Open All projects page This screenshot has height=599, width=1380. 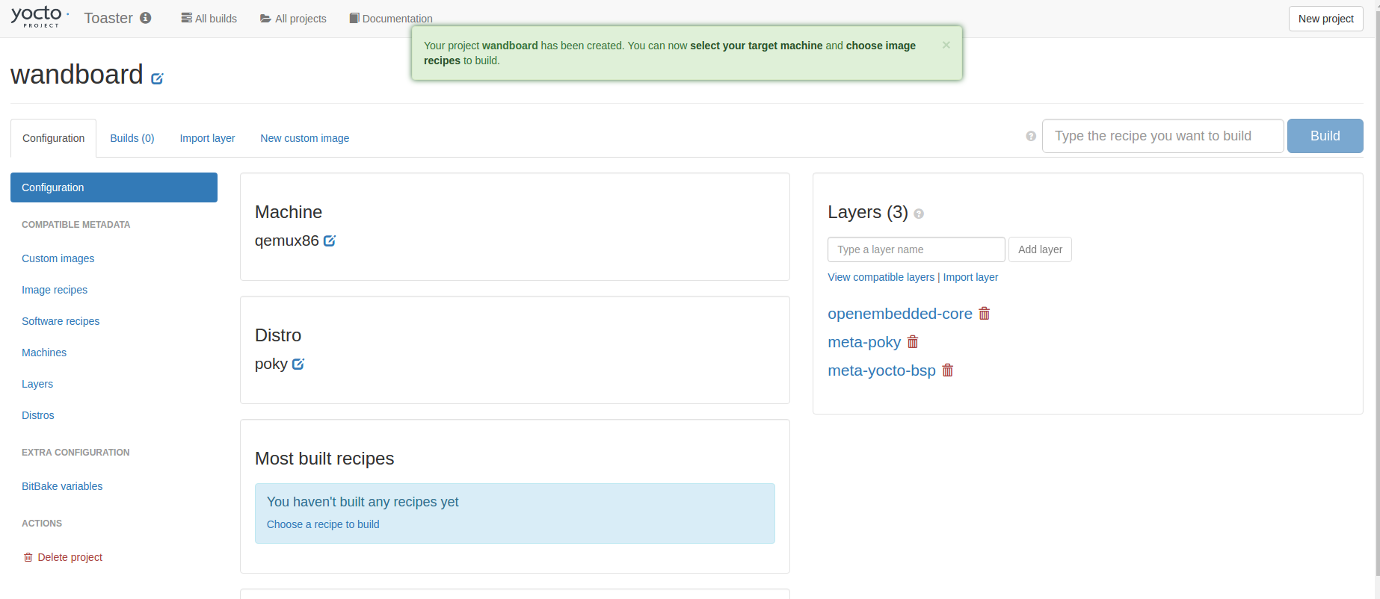coord(293,19)
